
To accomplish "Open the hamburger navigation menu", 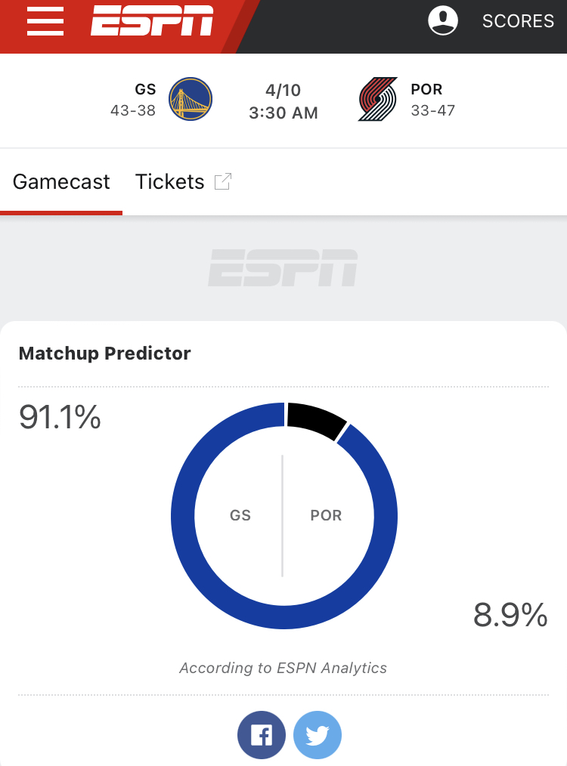I will pyautogui.click(x=45, y=20).
